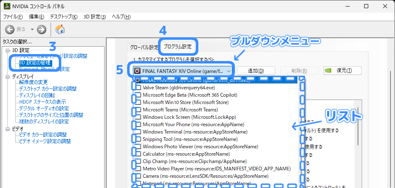Open the program selection dropdown menu
395x188 pixels.
click(228, 71)
